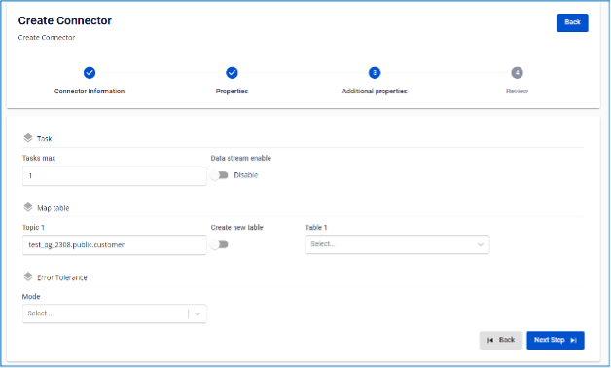Click the Next Step button
The height and width of the screenshot is (368, 611).
556,340
